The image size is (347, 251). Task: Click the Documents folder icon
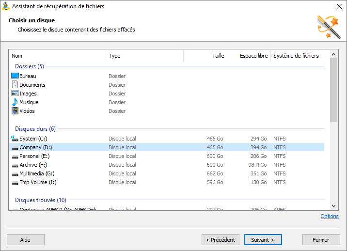point(15,84)
